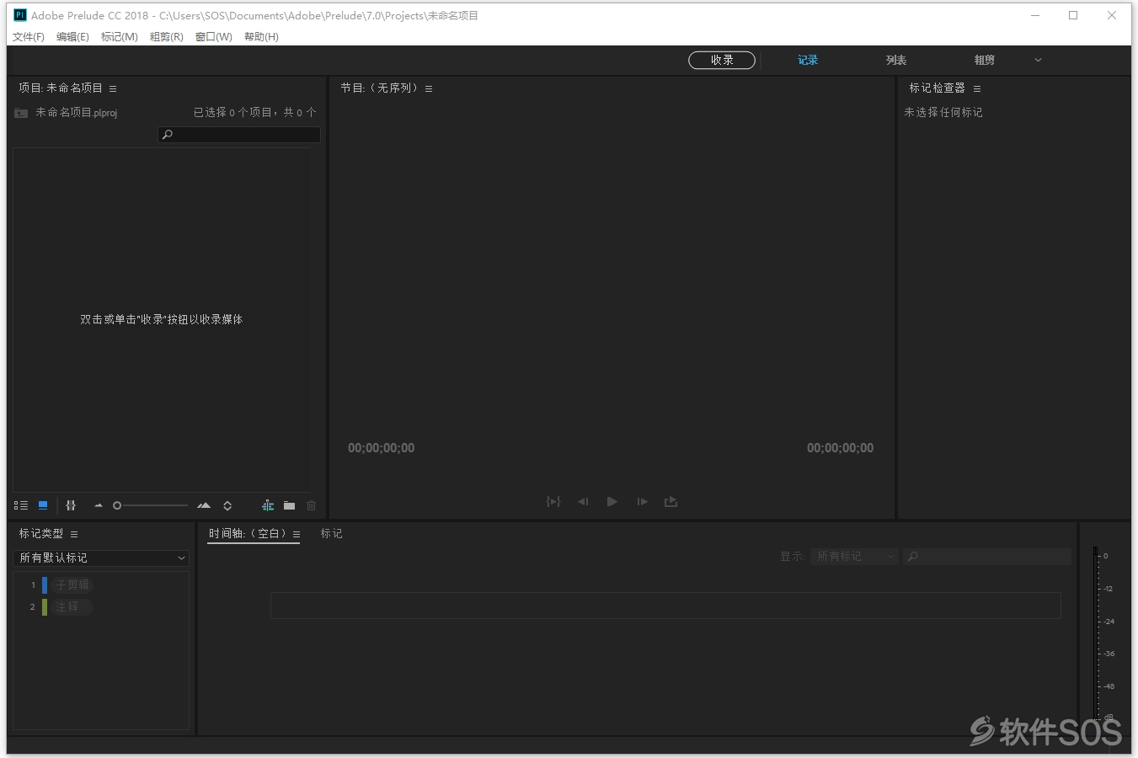Click the project file folder icon beside 未命名项目.plproj
This screenshot has height=758, width=1138.
click(x=21, y=113)
